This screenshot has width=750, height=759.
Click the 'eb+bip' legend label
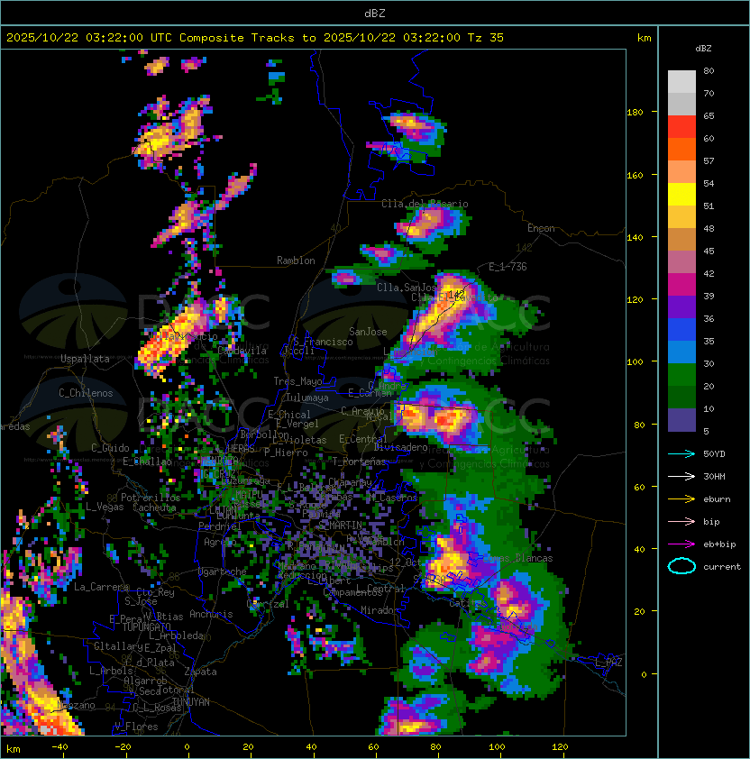click(x=719, y=544)
